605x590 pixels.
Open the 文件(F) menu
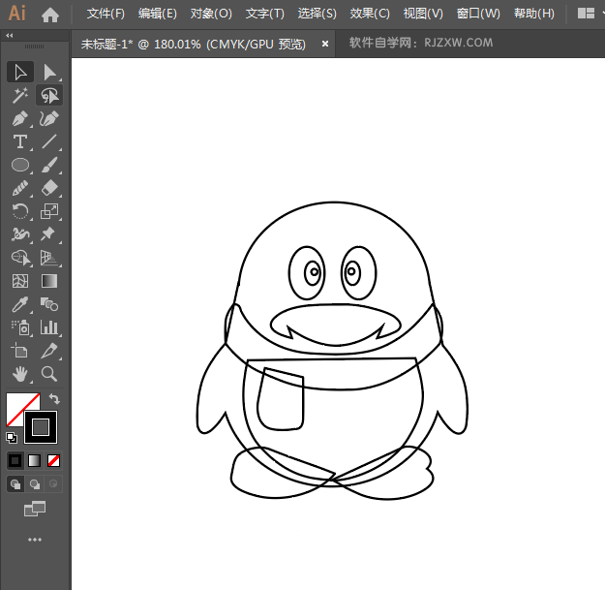point(106,14)
